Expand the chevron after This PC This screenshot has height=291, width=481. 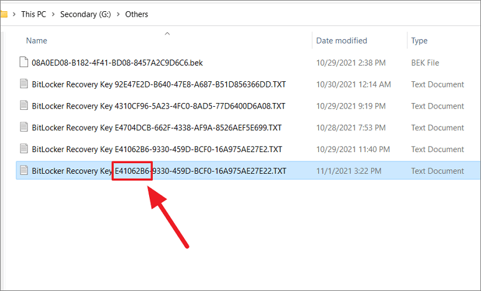(x=53, y=14)
